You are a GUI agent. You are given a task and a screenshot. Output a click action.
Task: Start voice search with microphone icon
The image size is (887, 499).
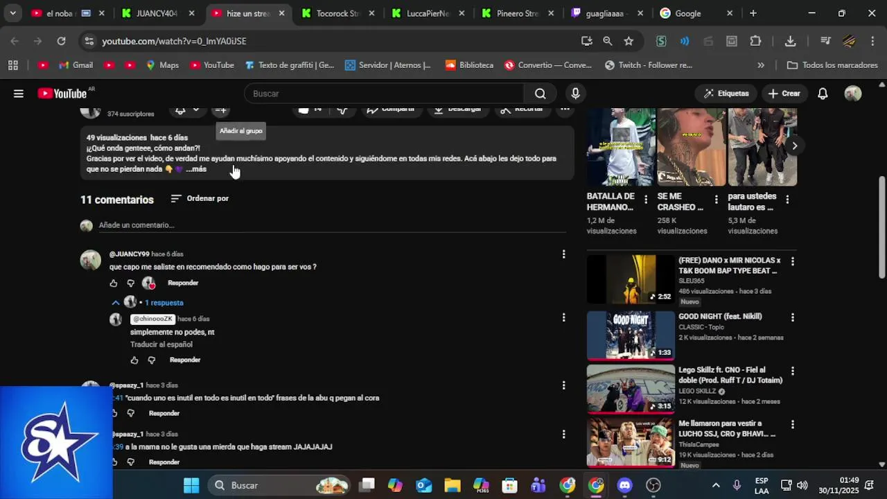point(575,94)
